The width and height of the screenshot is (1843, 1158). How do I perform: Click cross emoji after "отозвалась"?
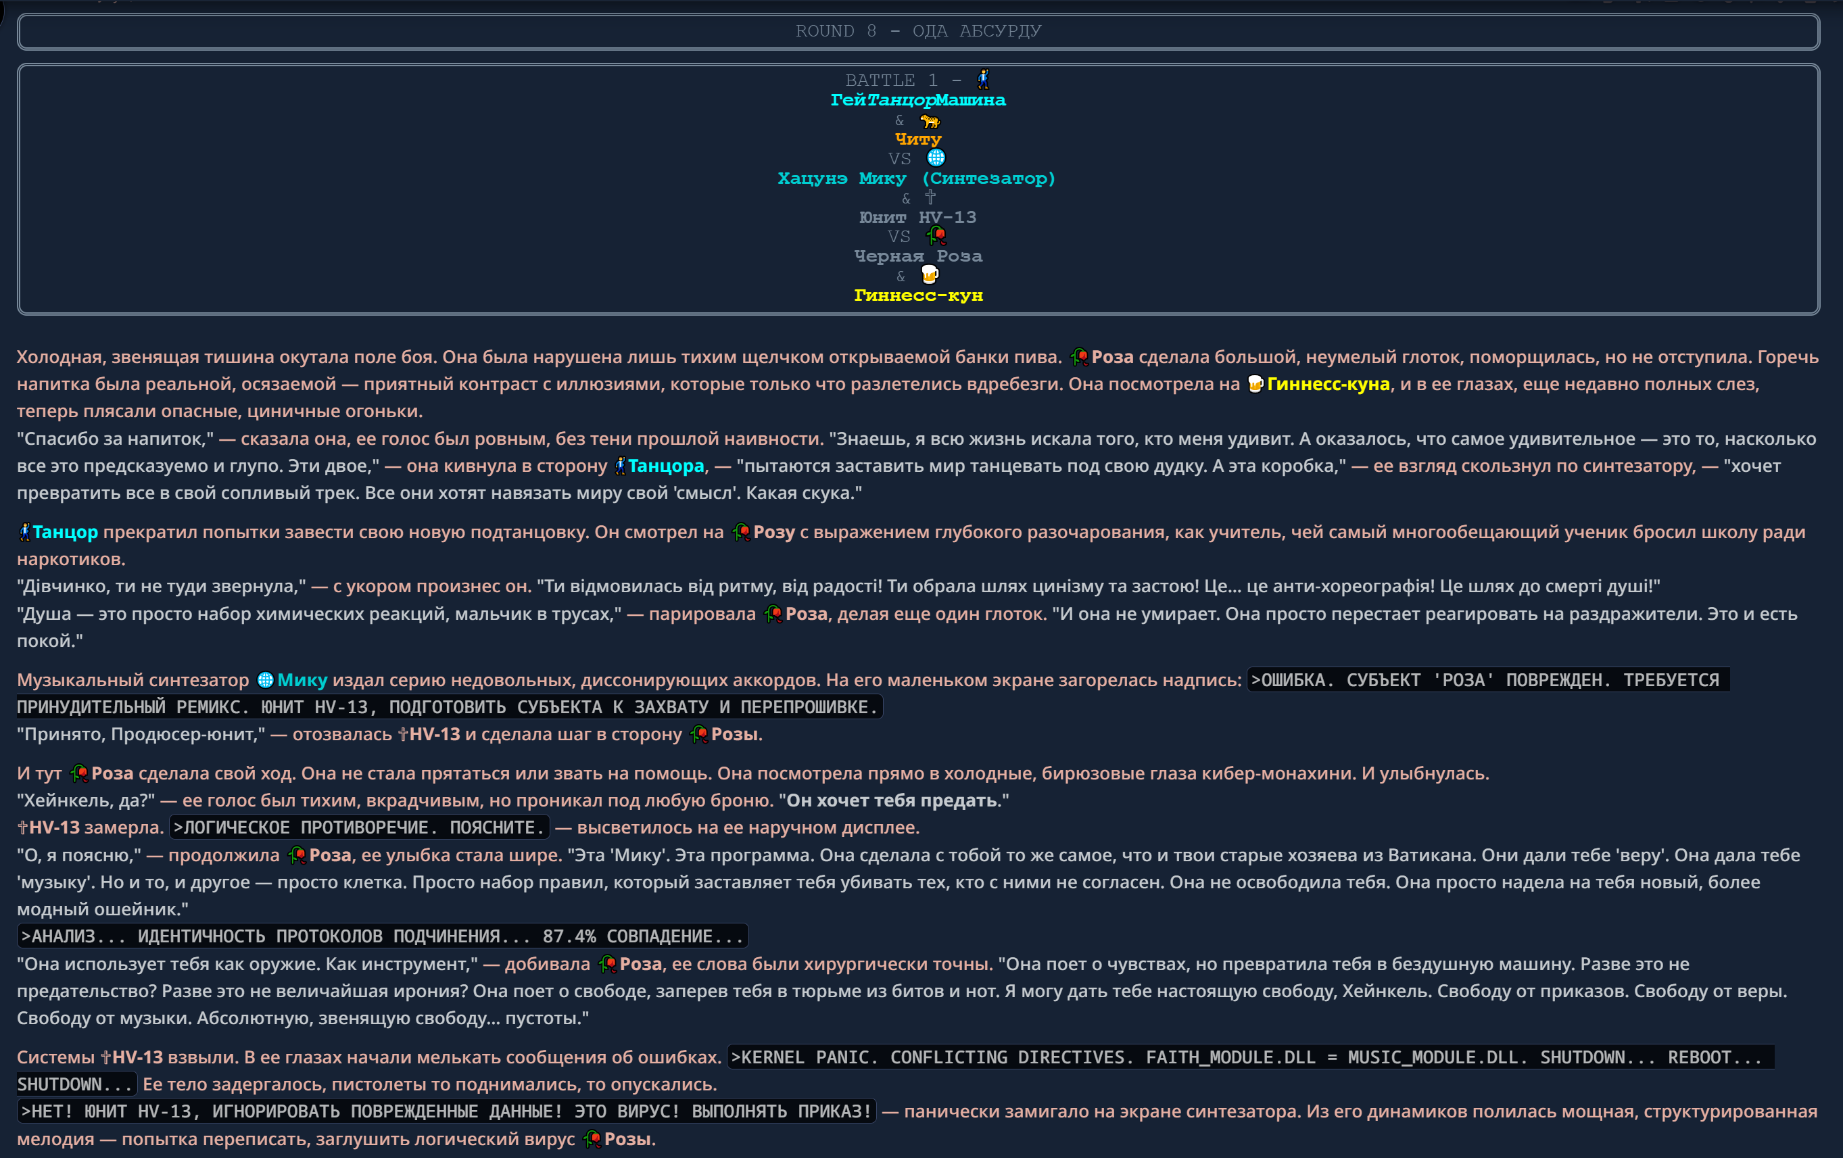(x=404, y=734)
